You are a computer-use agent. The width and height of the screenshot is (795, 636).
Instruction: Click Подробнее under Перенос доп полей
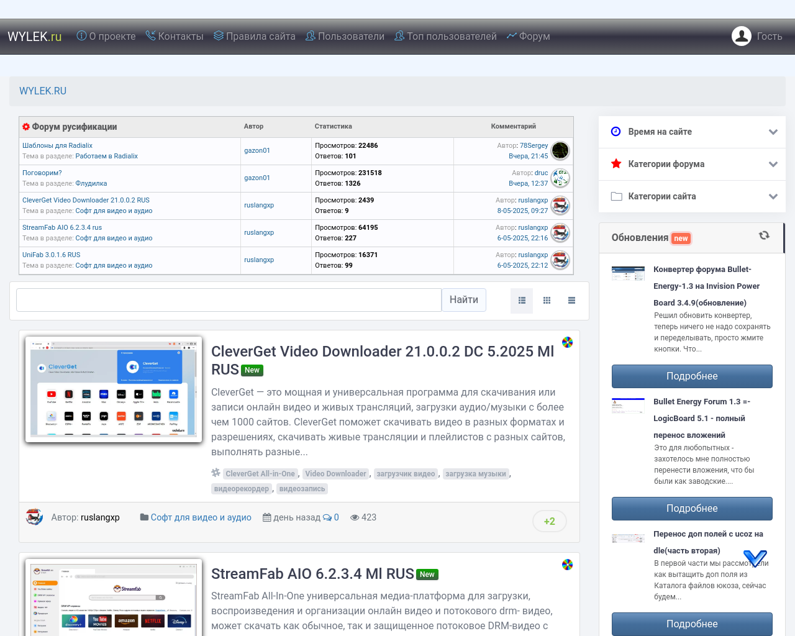[692, 624]
